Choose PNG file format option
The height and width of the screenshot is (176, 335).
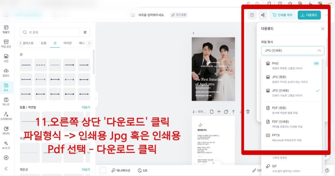(x=292, y=66)
